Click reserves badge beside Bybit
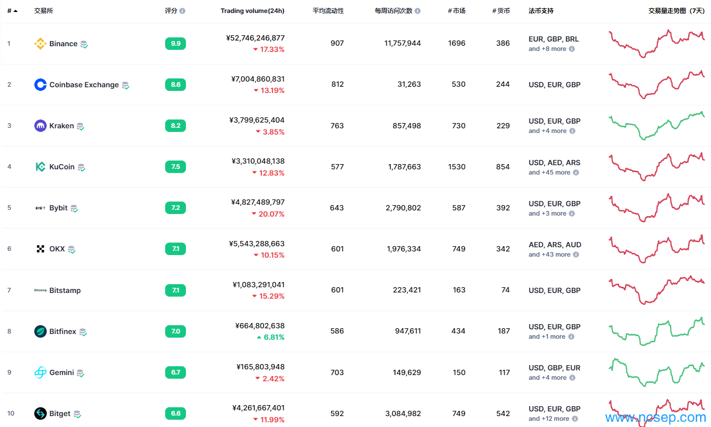 (x=74, y=209)
